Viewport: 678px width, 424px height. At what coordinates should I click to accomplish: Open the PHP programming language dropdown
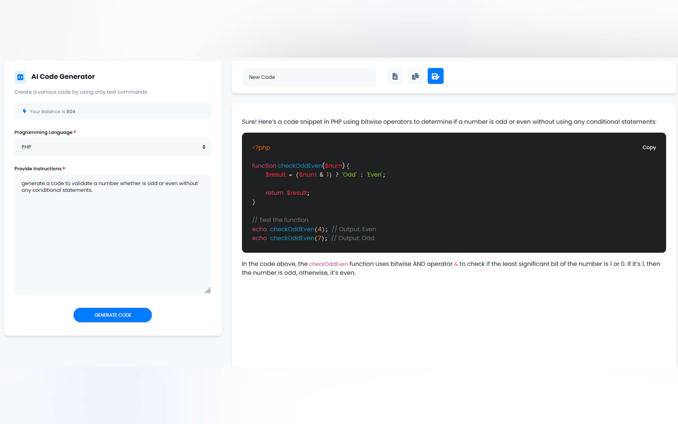[112, 147]
